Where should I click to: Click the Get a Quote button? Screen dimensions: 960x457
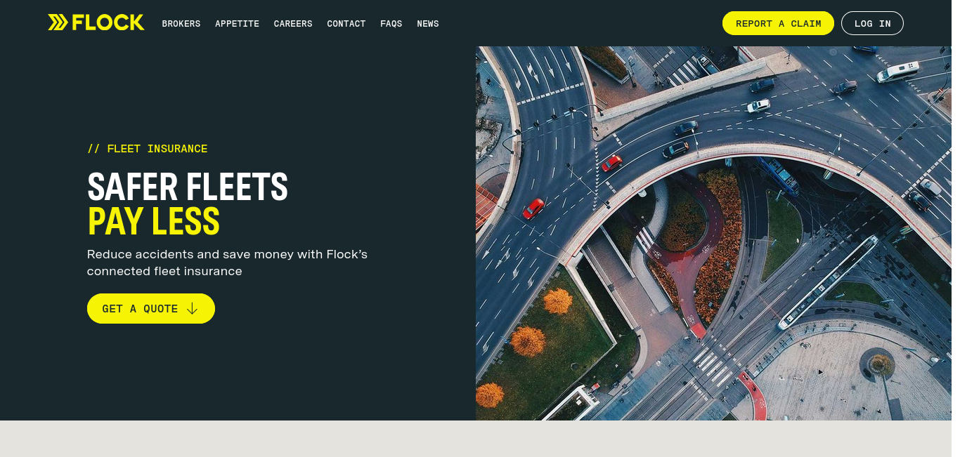click(x=151, y=309)
